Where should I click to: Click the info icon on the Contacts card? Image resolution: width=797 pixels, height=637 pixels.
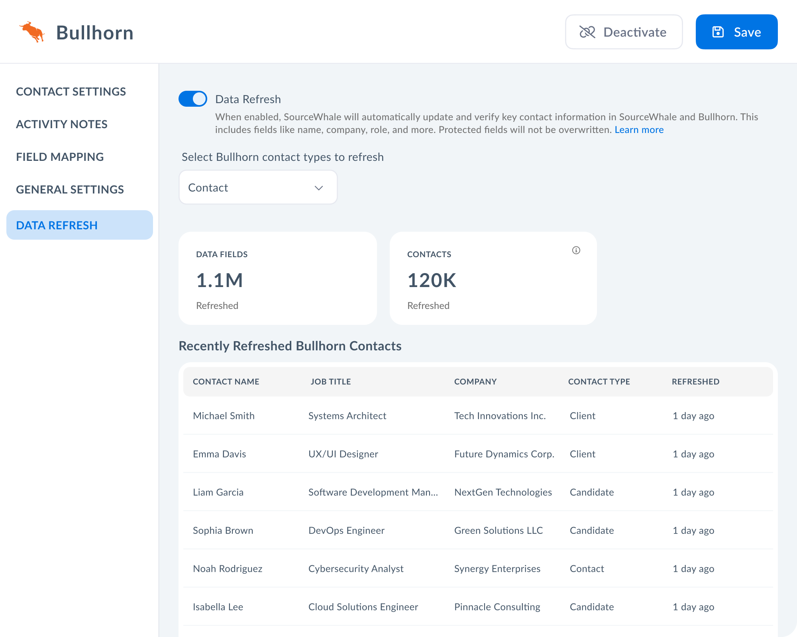point(576,250)
